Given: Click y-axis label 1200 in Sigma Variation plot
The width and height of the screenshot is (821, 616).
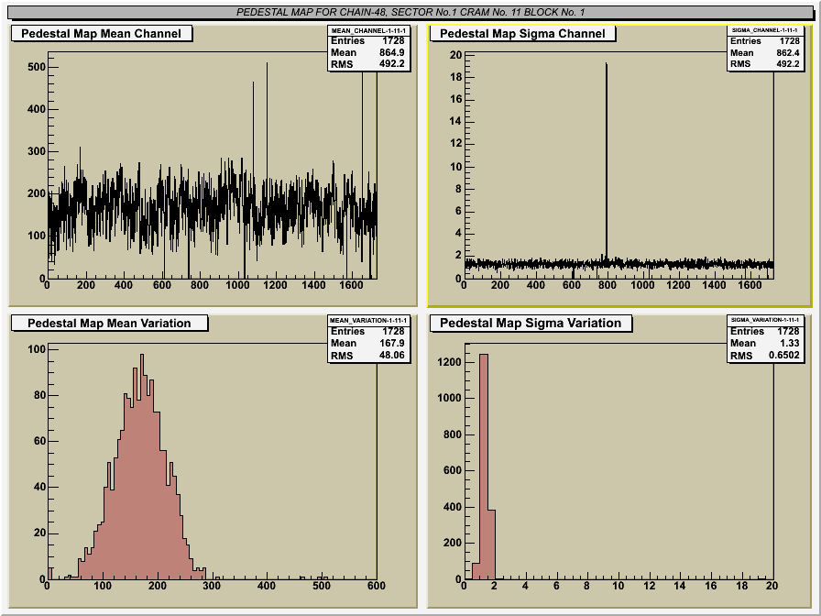Looking at the screenshot, I should point(450,362).
